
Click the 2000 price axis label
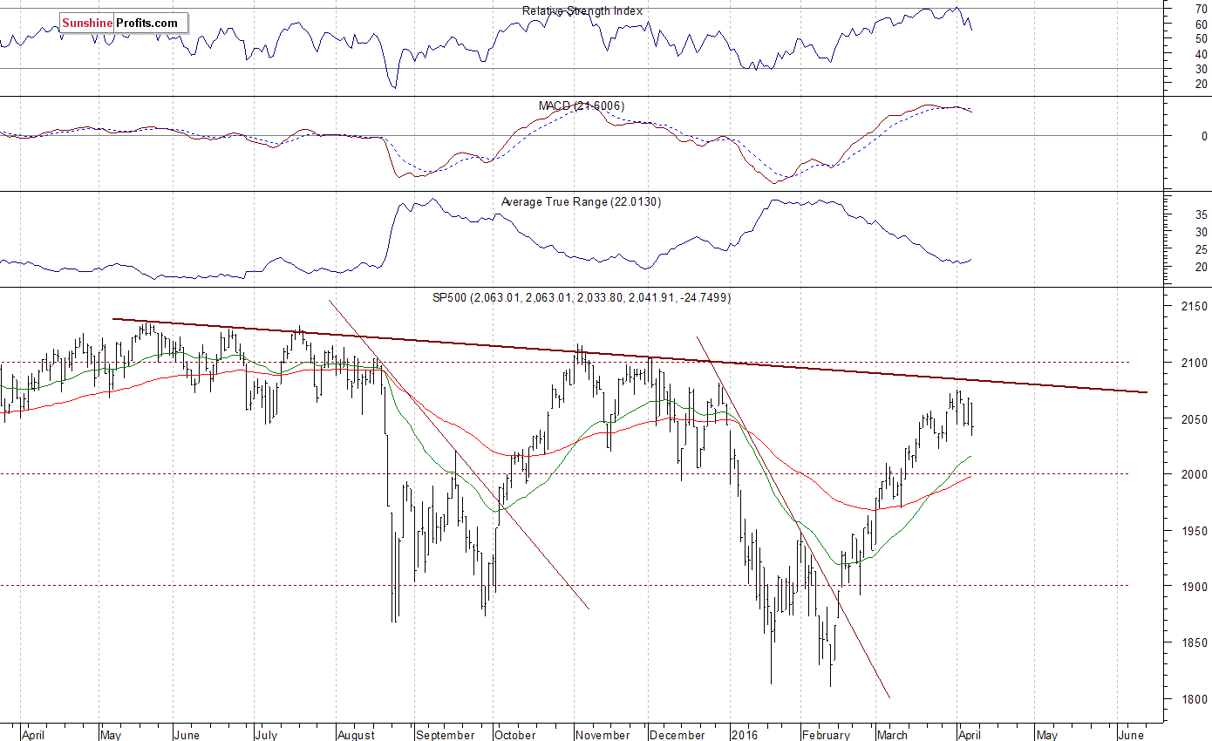point(1194,475)
